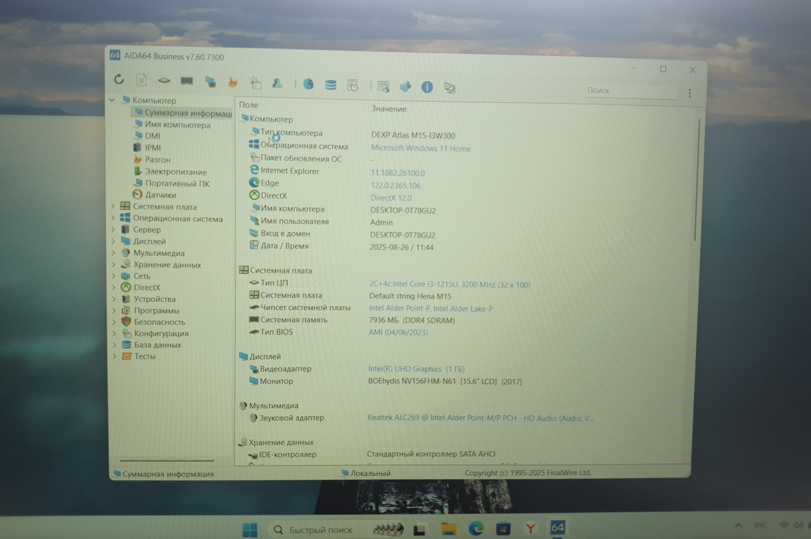Open the Intel Core i3-1215U CPU link
This screenshot has width=811, height=539.
click(x=449, y=284)
